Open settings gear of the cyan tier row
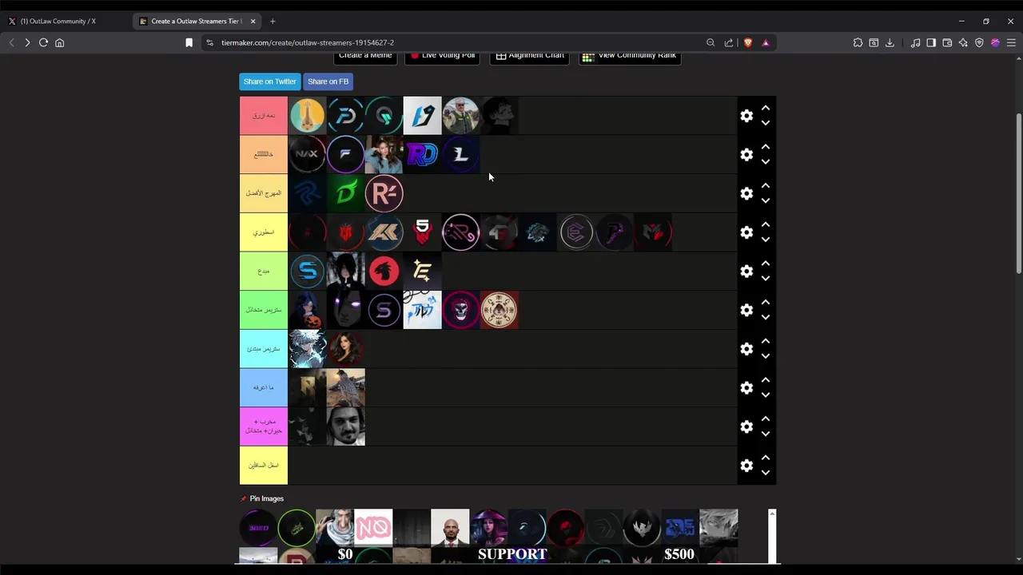Screen dimensions: 1023x575 point(746,349)
